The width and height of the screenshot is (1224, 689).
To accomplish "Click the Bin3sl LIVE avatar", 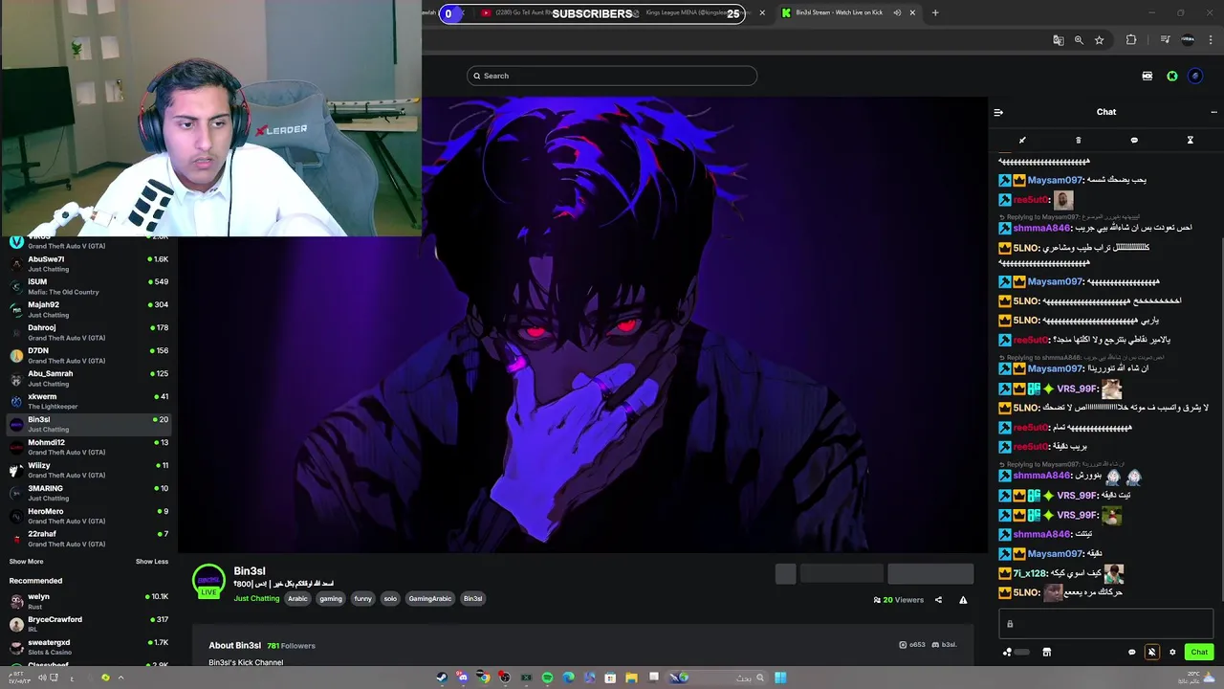I will [208, 582].
